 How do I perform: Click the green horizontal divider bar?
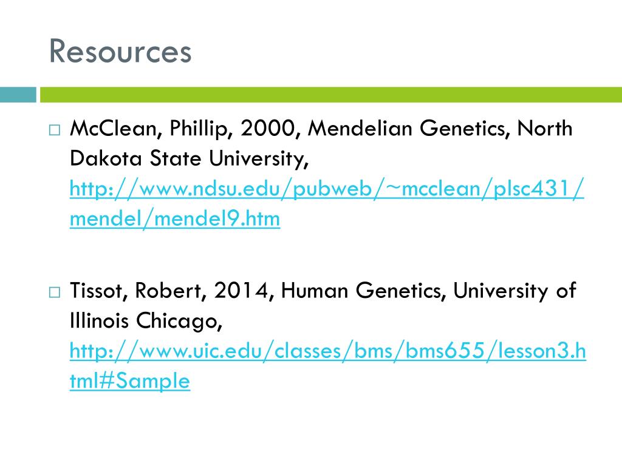331,95
